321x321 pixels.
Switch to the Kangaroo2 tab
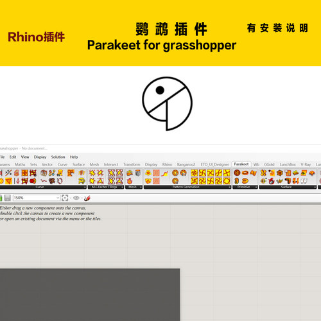pos(186,164)
